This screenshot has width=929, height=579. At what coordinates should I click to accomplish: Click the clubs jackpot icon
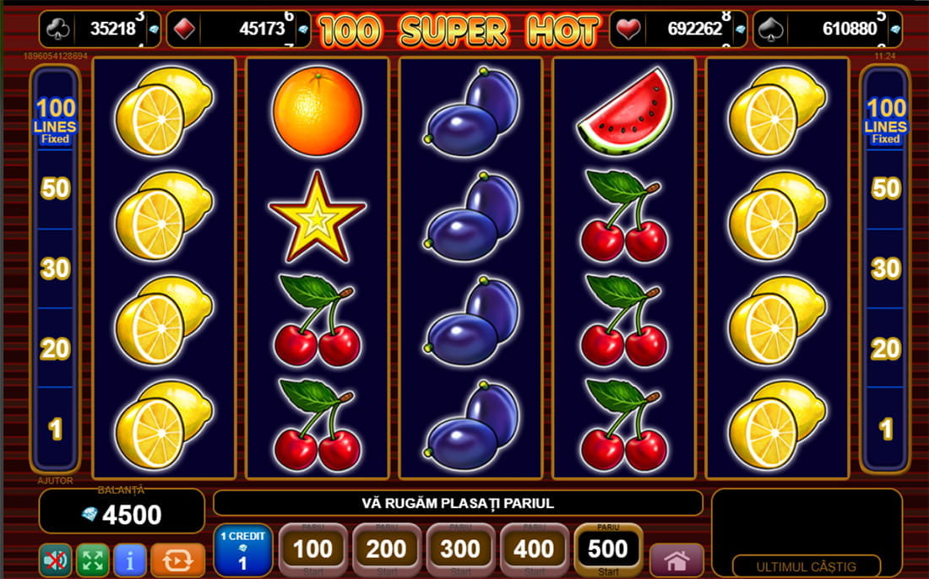pyautogui.click(x=58, y=29)
